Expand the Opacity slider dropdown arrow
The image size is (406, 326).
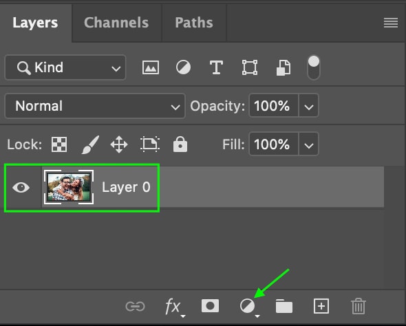coord(309,106)
